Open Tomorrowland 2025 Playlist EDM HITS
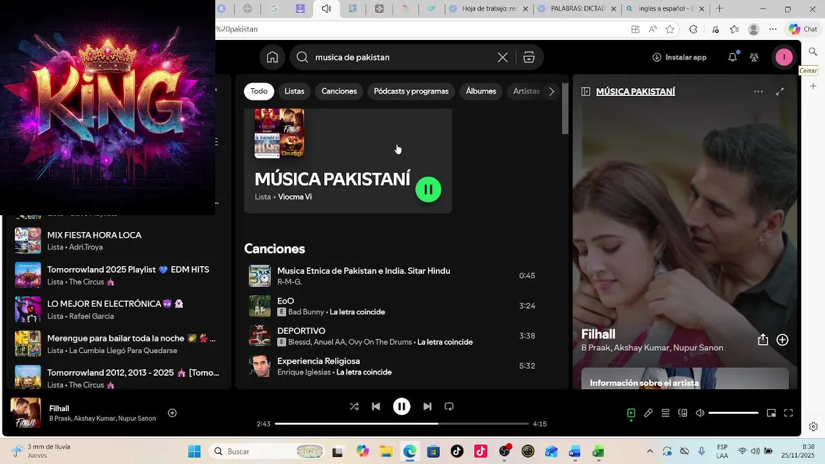This screenshot has width=825, height=464. click(119, 275)
